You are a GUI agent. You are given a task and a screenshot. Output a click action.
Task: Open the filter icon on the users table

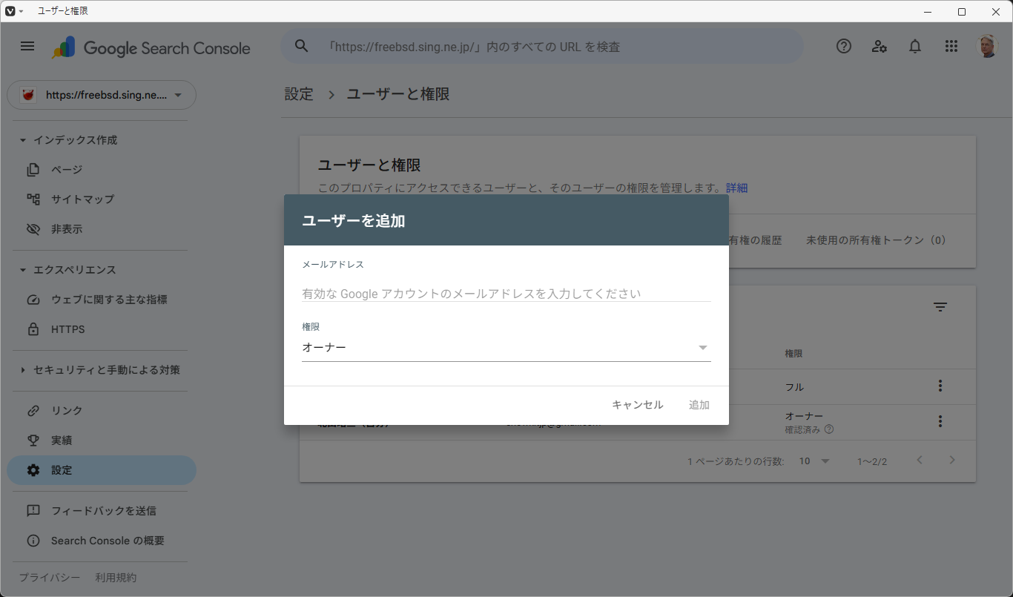pos(940,306)
